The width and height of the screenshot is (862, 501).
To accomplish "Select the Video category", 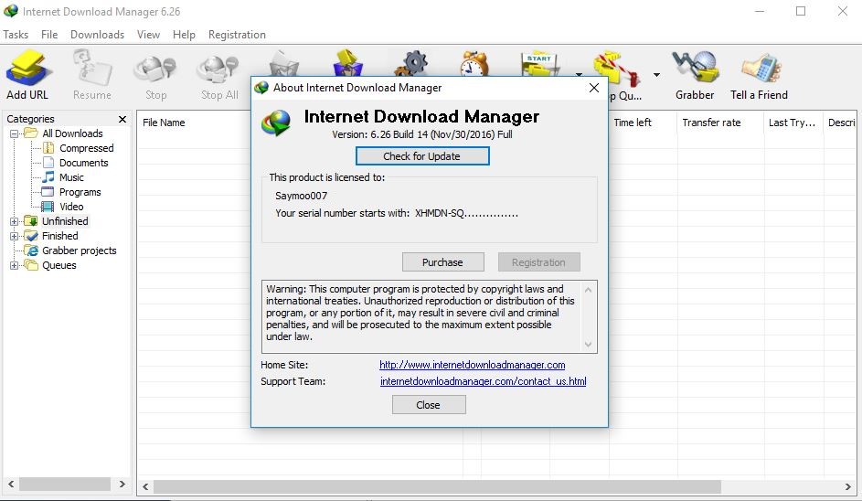I will point(71,207).
